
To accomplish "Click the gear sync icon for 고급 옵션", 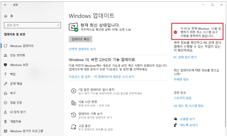I will coord(74,127).
